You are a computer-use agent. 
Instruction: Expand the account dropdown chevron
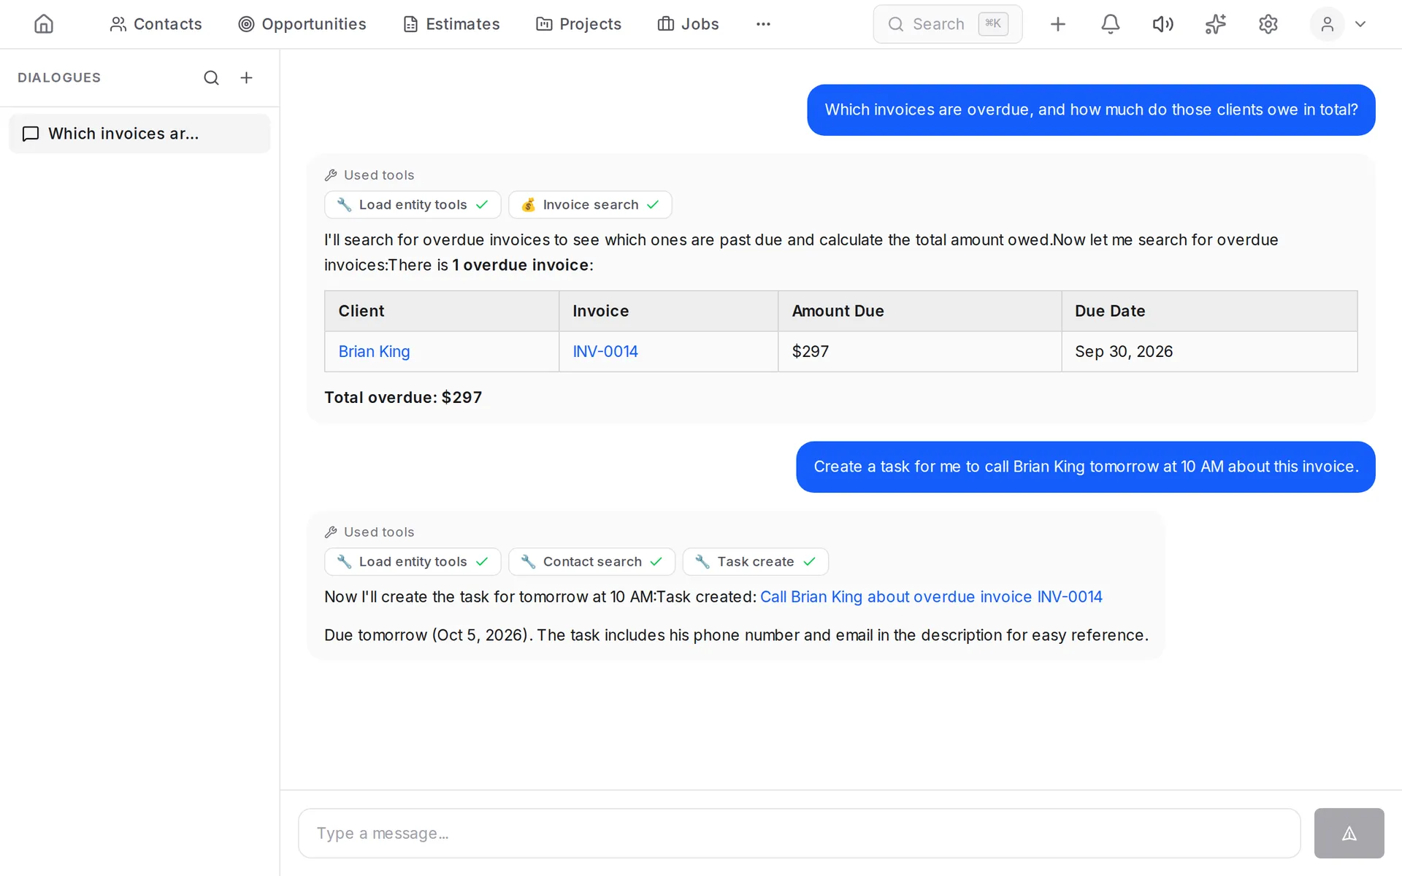(x=1360, y=24)
